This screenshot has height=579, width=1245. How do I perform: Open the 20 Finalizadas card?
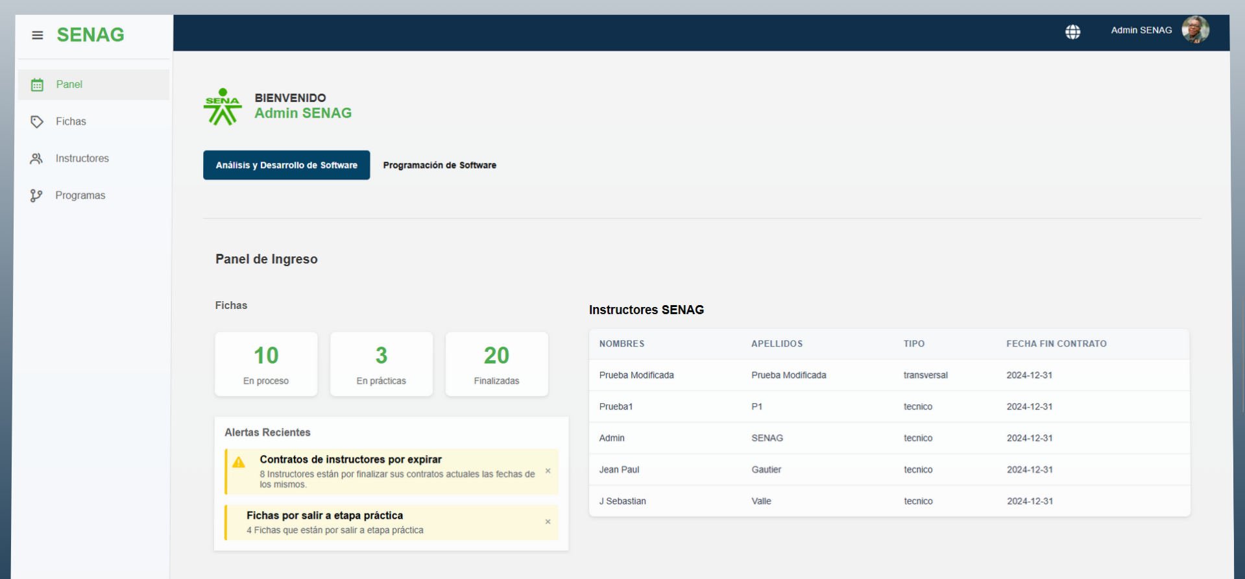point(496,364)
